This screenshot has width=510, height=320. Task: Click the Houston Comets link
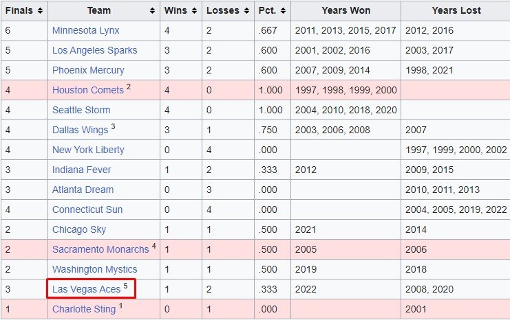pyautogui.click(x=87, y=91)
